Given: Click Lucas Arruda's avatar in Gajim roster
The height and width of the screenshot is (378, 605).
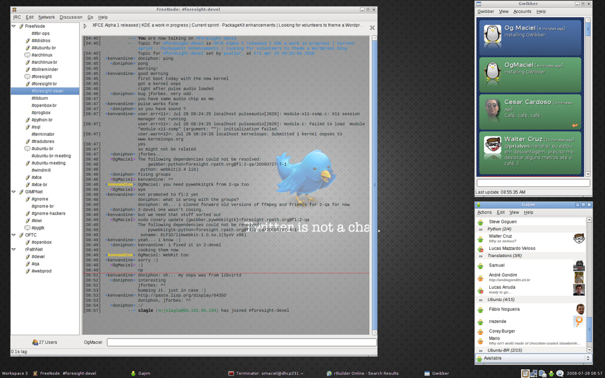Looking at the screenshot, I should click(578, 289).
